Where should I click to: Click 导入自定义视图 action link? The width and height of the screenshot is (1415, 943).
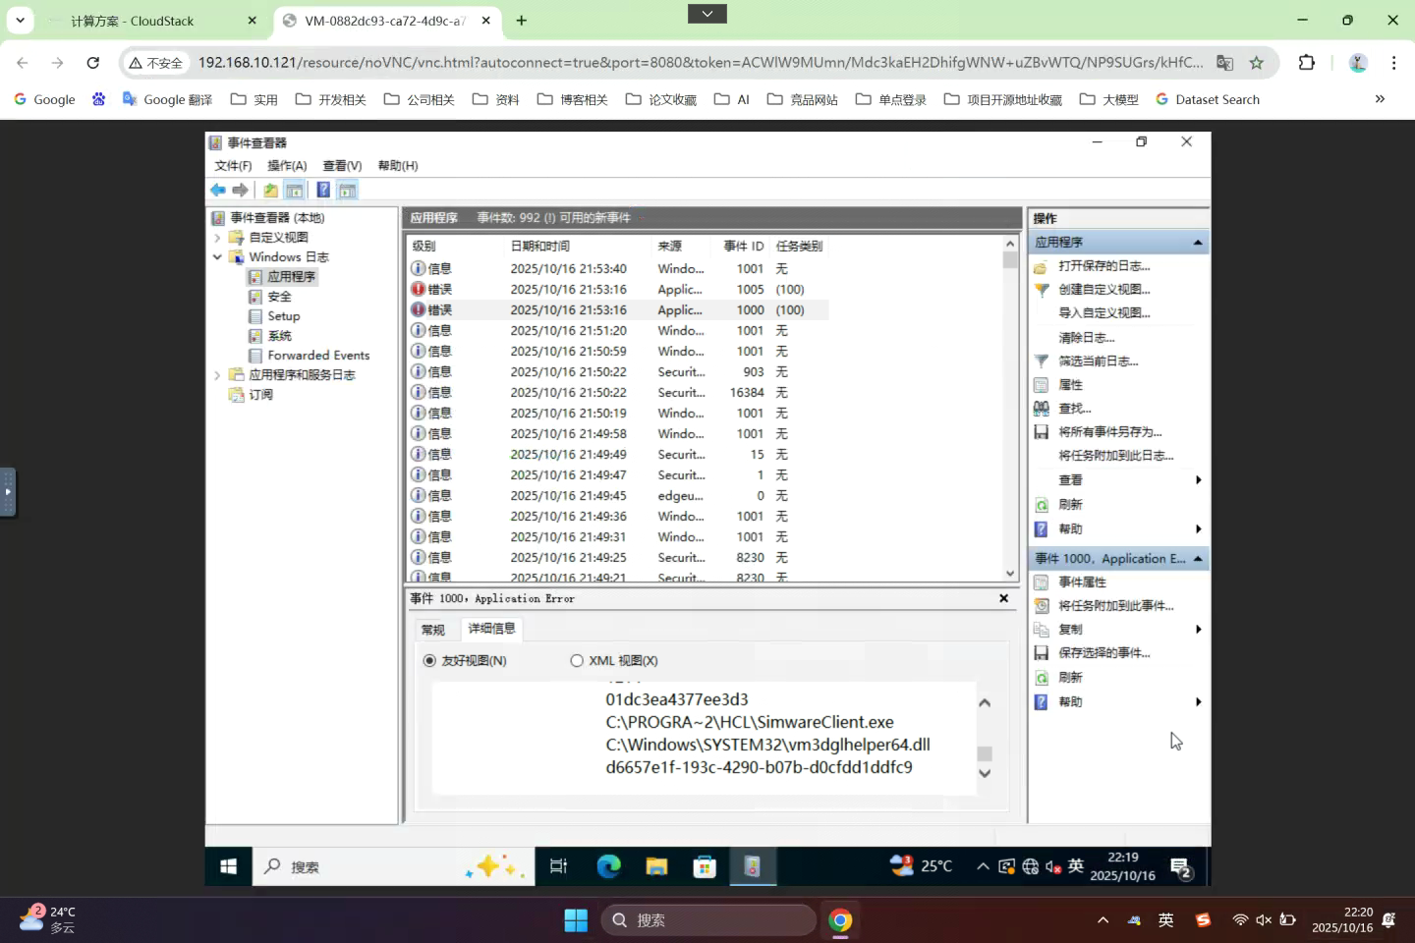click(x=1104, y=313)
